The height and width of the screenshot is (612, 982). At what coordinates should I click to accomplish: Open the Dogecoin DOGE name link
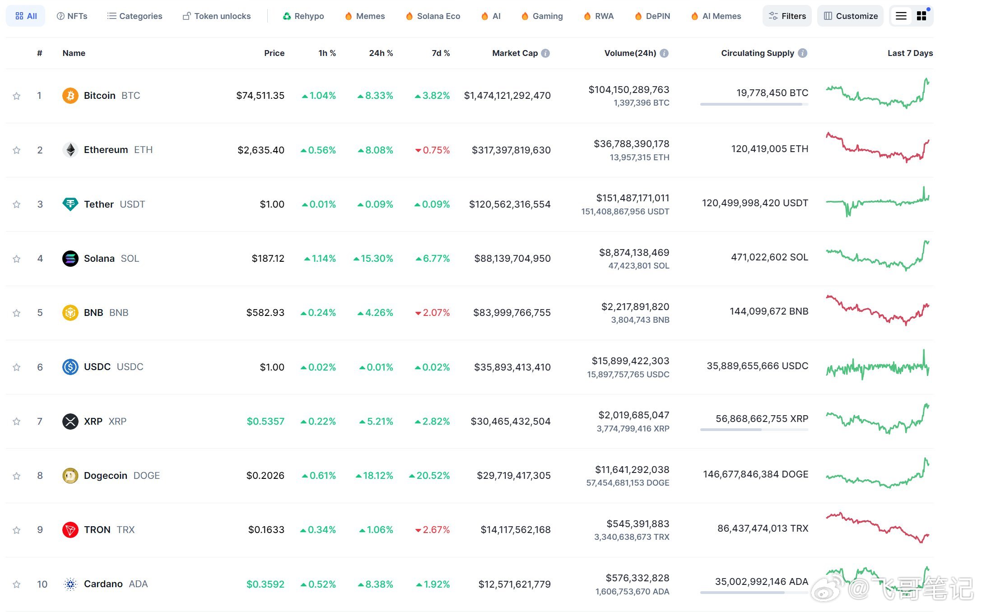pyautogui.click(x=121, y=476)
